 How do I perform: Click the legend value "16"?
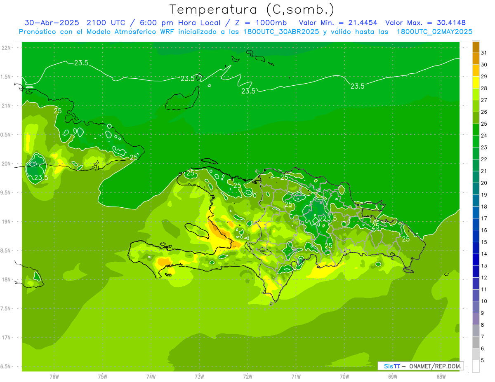(484, 230)
